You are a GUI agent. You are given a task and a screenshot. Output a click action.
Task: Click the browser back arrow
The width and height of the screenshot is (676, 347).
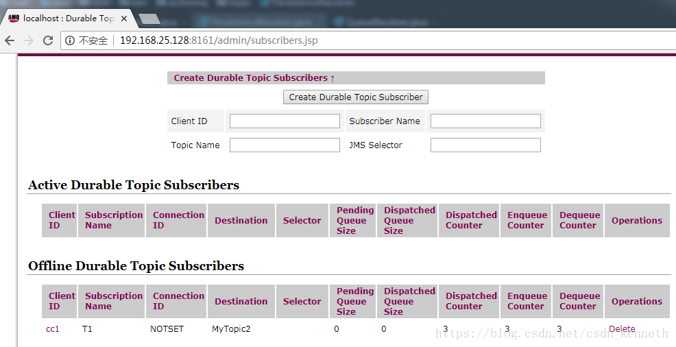(x=10, y=40)
